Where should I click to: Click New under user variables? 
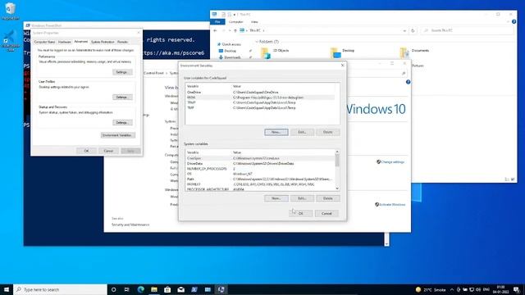tap(276, 132)
